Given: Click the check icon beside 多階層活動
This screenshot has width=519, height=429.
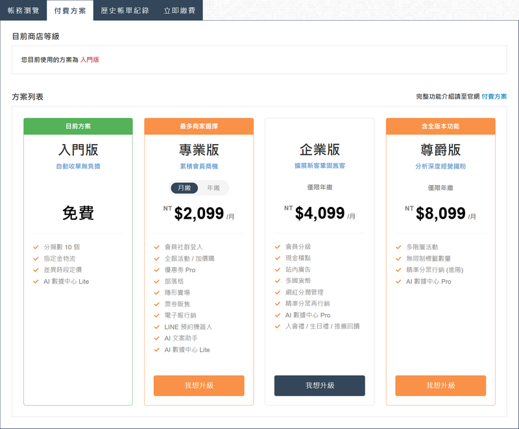Looking at the screenshot, I should coord(398,247).
